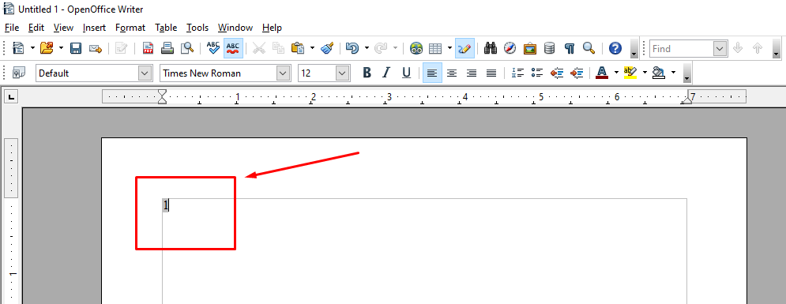Toggle AutoSpellcheck button
Image resolution: width=786 pixels, height=304 pixels.
click(x=233, y=48)
